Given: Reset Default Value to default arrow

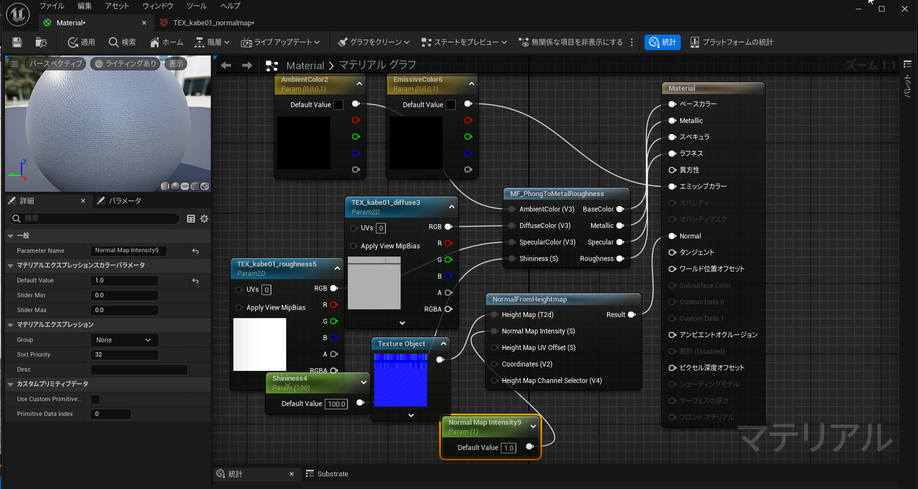Looking at the screenshot, I should click(195, 281).
